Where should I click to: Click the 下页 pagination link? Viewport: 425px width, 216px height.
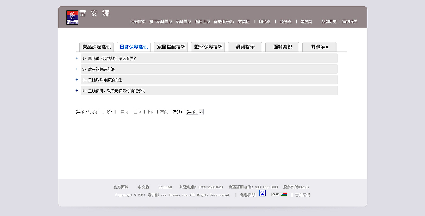[151, 112]
